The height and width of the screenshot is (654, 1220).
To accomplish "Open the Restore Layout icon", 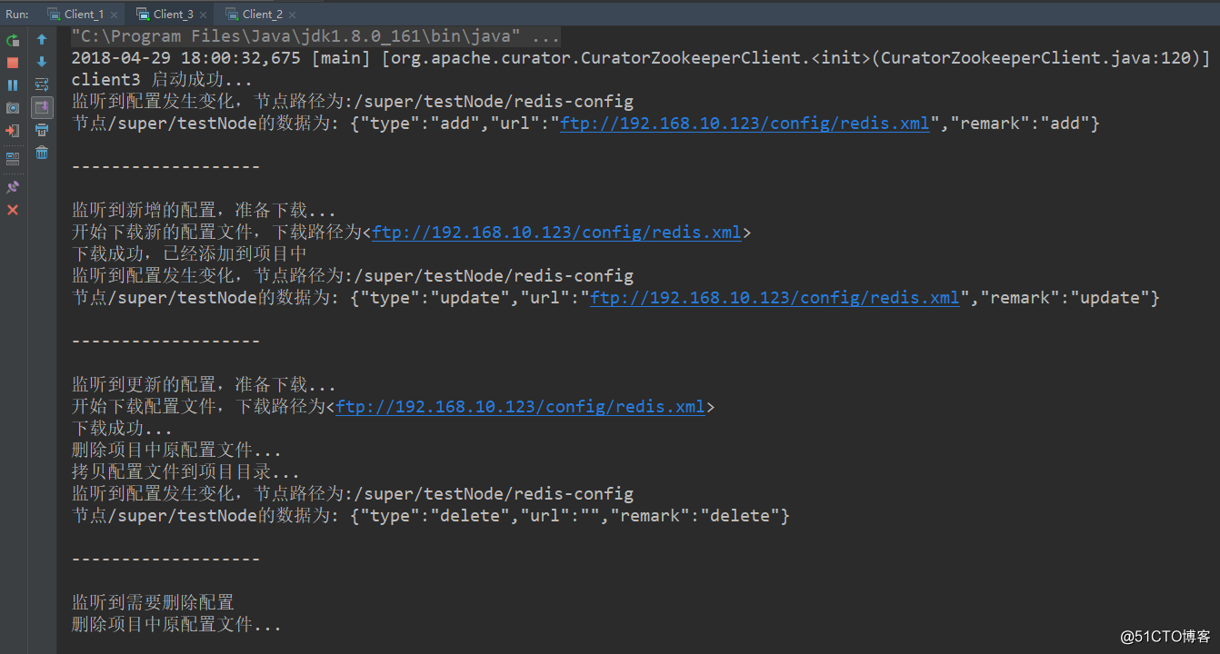I will [13, 158].
